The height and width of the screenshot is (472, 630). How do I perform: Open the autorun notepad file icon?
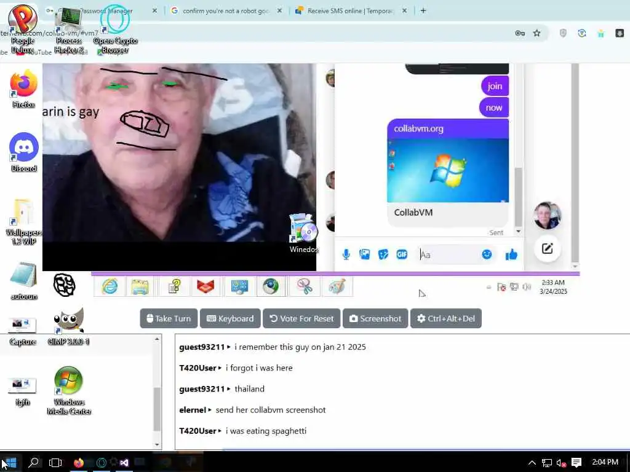(24, 281)
